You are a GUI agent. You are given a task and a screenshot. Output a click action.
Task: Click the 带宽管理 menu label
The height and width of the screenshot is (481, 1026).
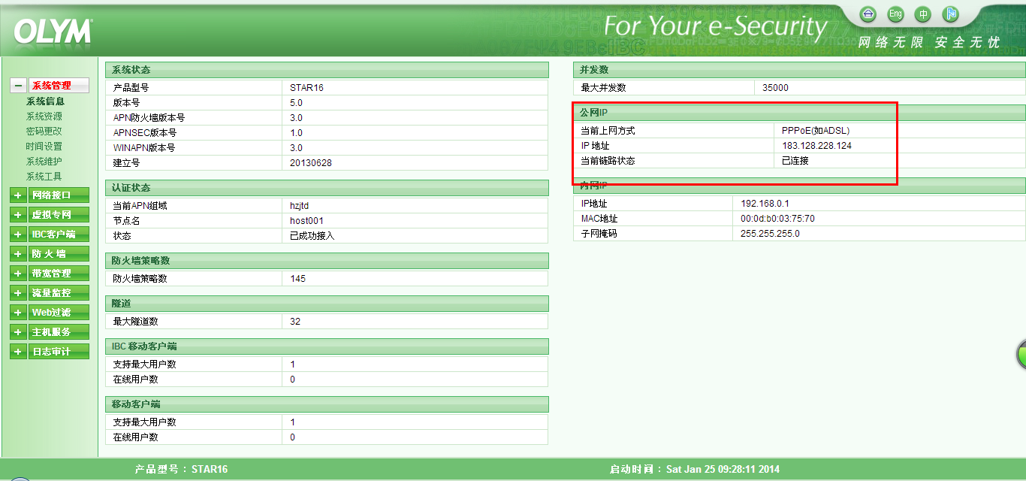click(x=52, y=274)
